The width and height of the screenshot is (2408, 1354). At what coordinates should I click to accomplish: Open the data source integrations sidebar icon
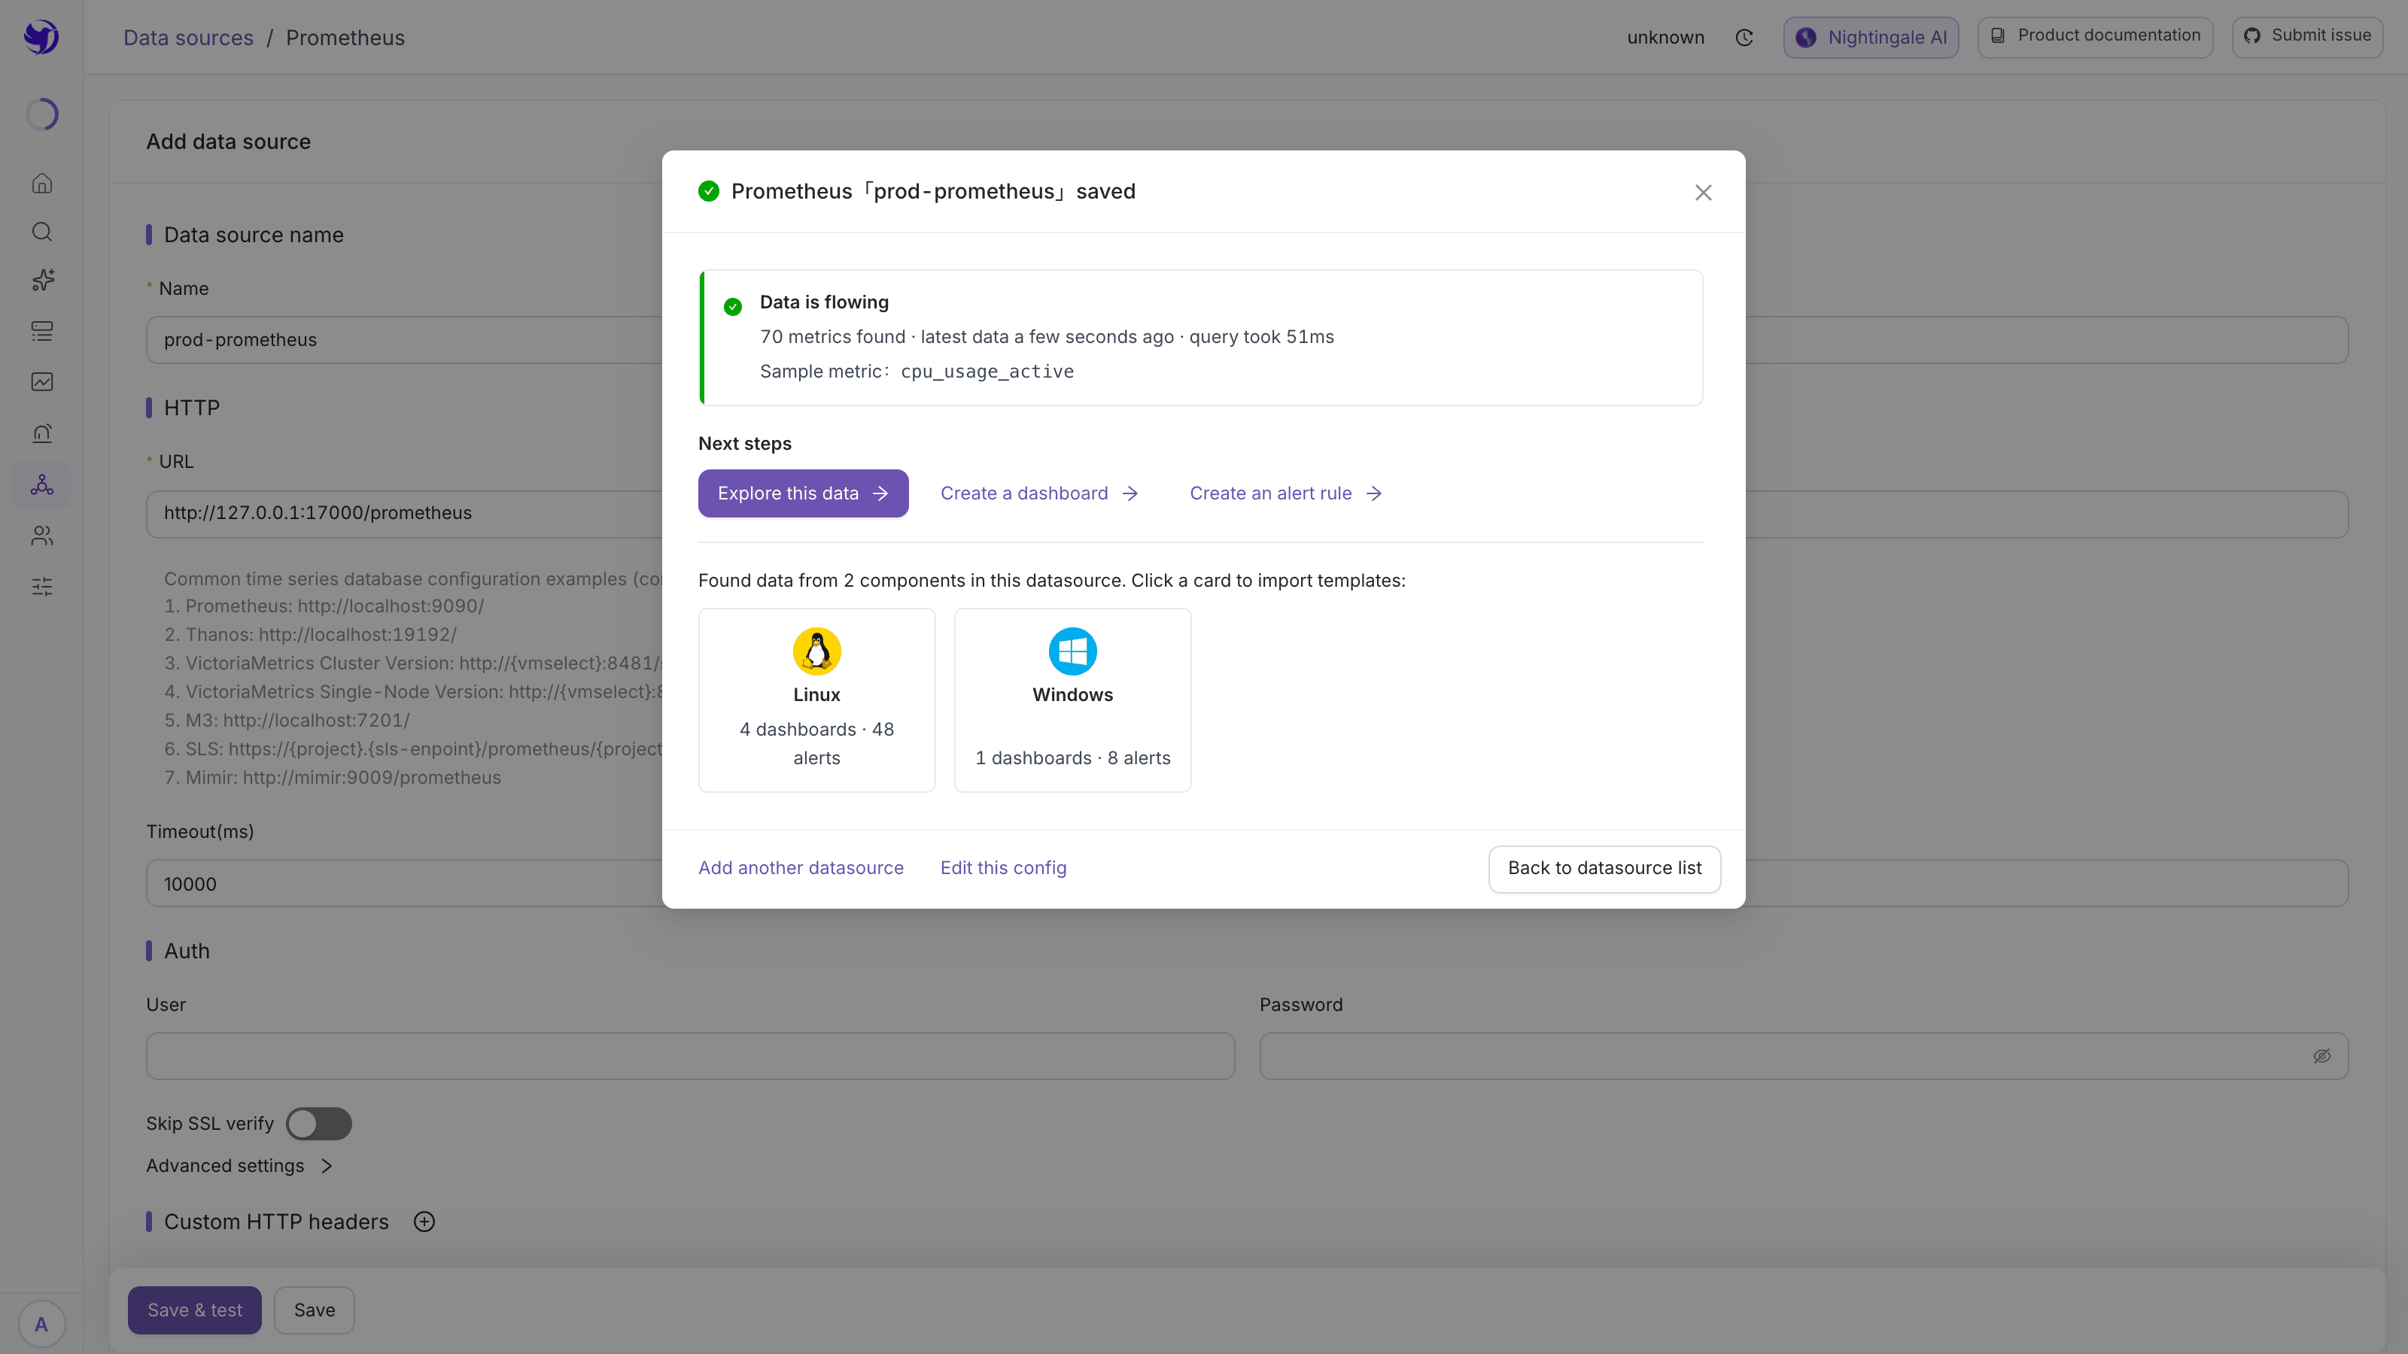[x=42, y=484]
